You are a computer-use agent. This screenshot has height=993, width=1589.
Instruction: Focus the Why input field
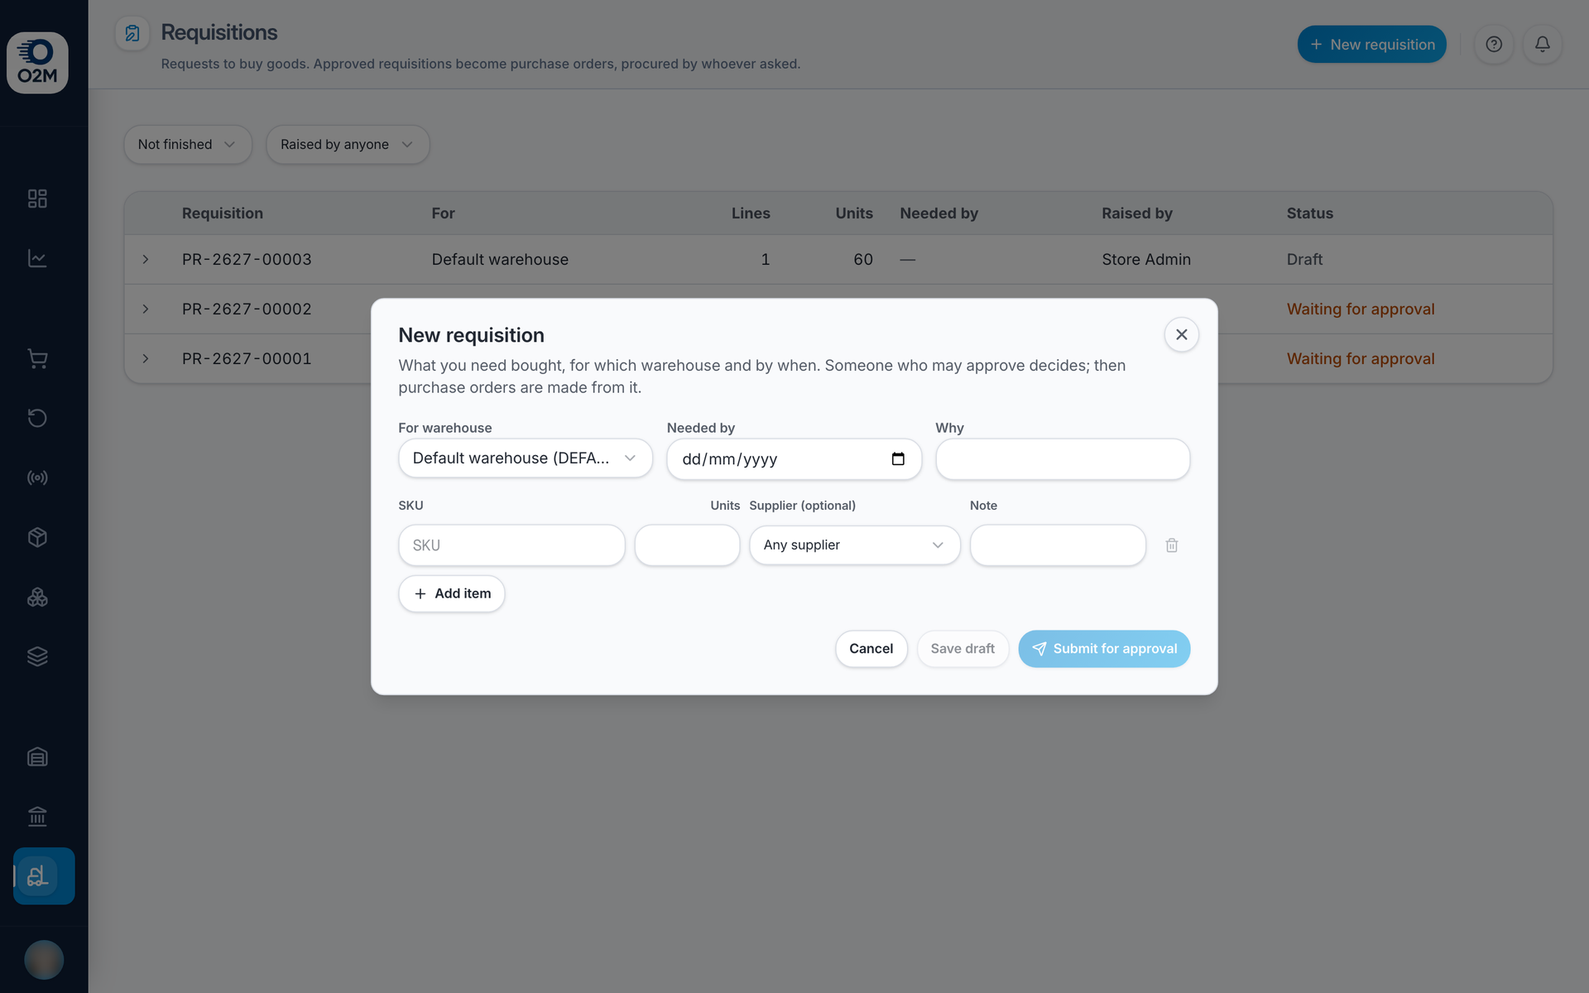click(1063, 459)
